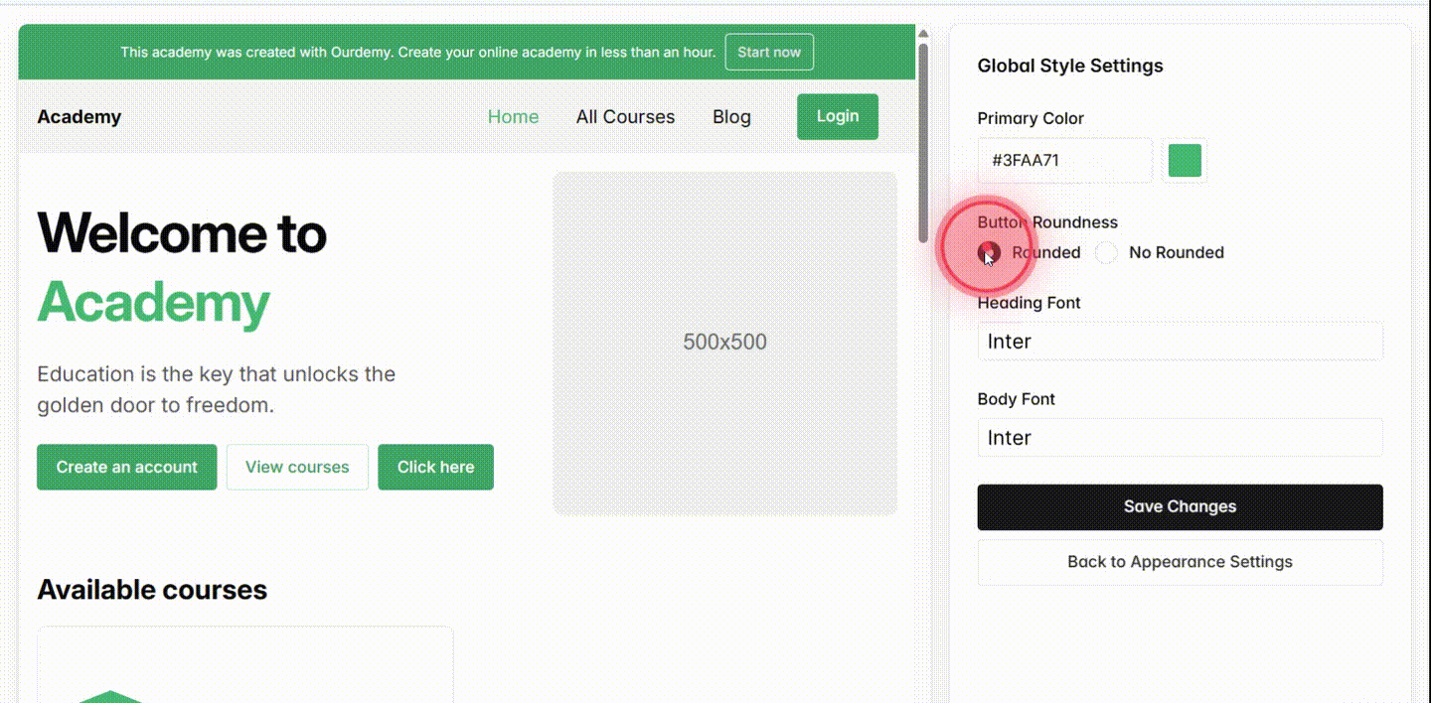Select the No Rounded option
The image size is (1431, 703).
1106,252
